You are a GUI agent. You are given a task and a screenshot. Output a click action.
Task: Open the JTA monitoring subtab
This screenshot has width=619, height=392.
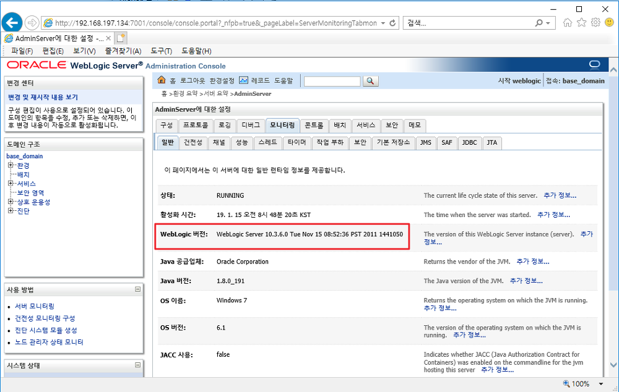[x=492, y=143]
